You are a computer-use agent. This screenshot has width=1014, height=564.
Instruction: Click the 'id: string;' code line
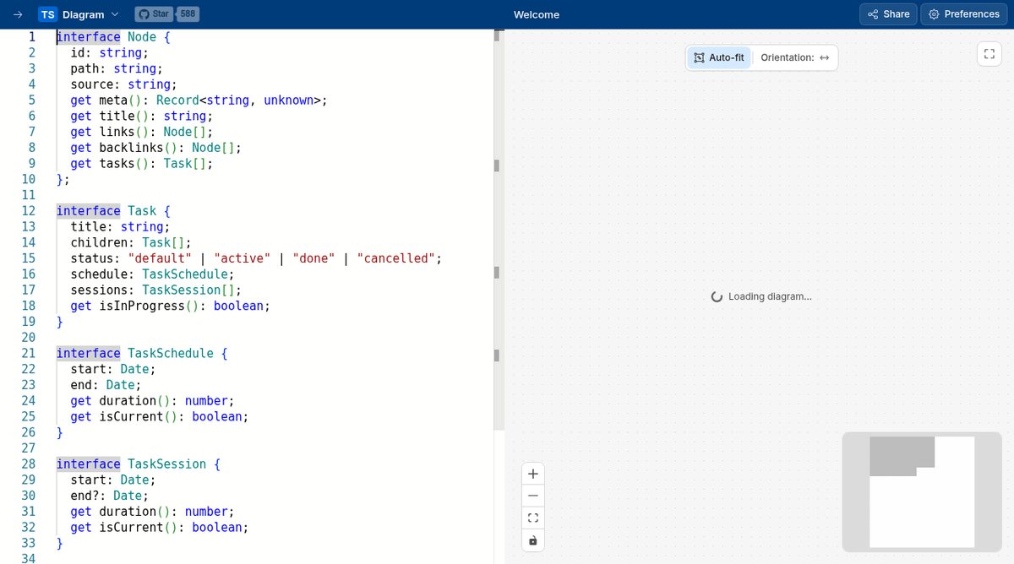coord(110,52)
